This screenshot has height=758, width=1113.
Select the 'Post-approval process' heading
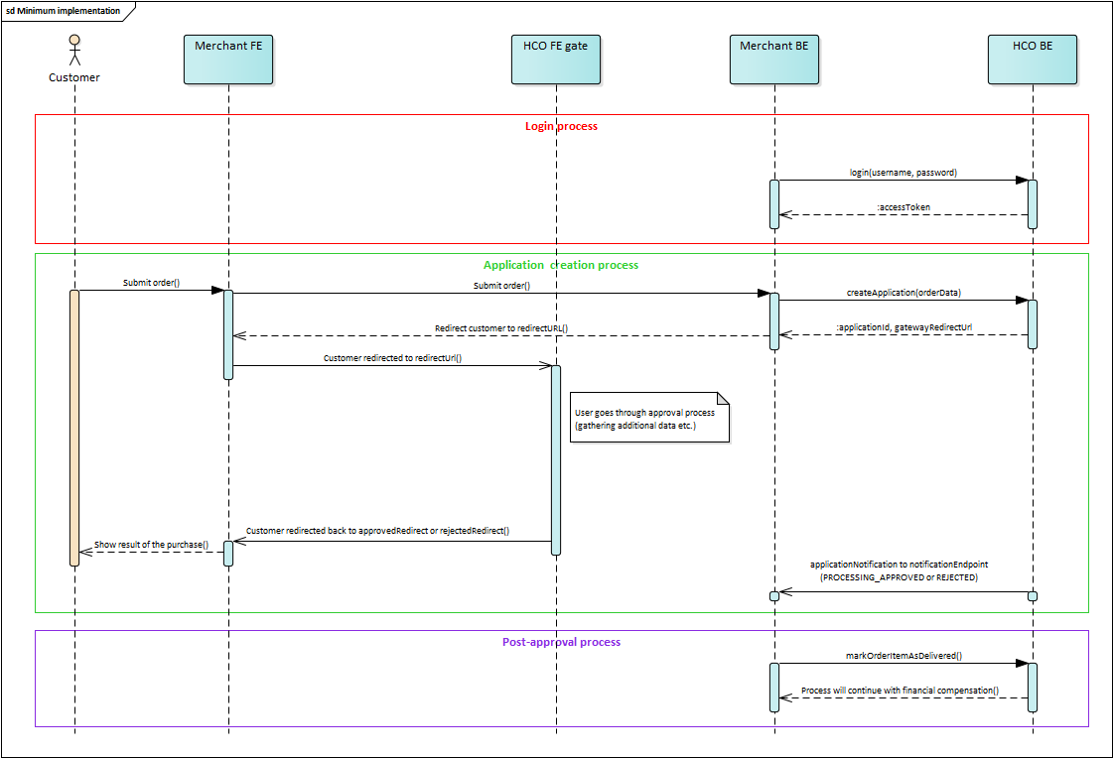tap(562, 642)
